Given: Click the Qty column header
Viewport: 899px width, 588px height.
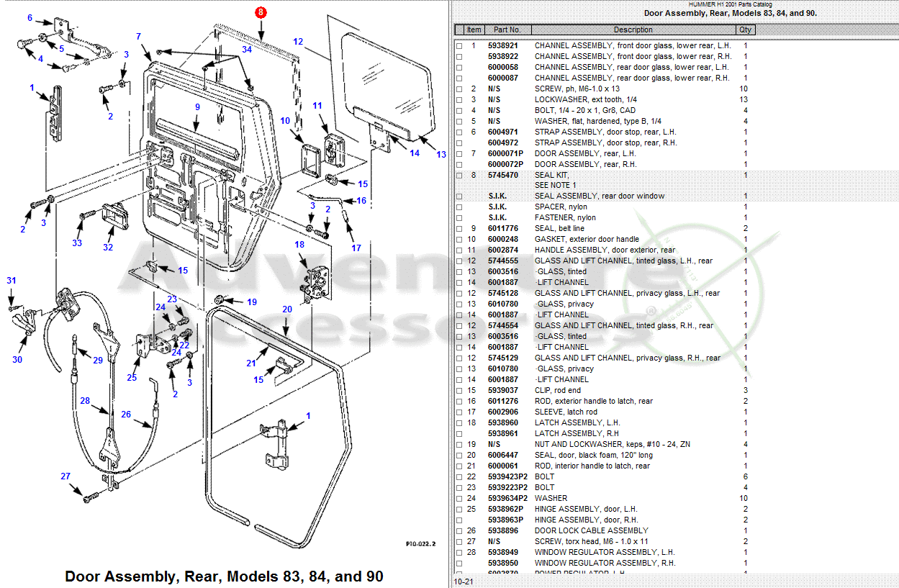Looking at the screenshot, I should (x=745, y=30).
